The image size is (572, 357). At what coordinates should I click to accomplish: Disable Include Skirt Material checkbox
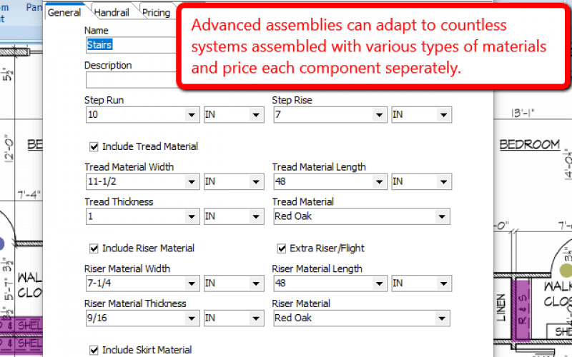tap(94, 350)
